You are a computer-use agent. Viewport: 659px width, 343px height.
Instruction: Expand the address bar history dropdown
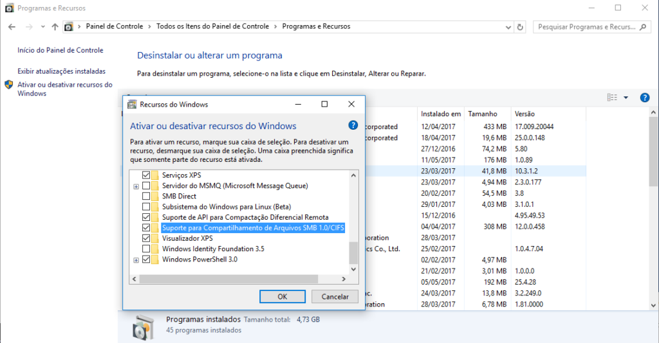pyautogui.click(x=508, y=27)
